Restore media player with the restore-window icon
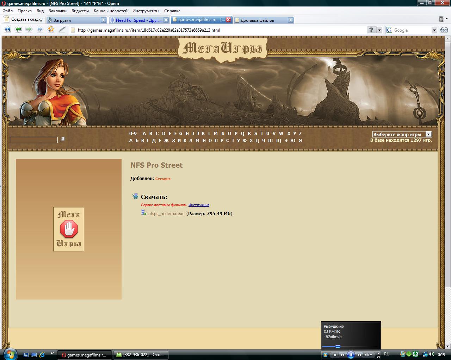451x360 pixels. point(378,356)
